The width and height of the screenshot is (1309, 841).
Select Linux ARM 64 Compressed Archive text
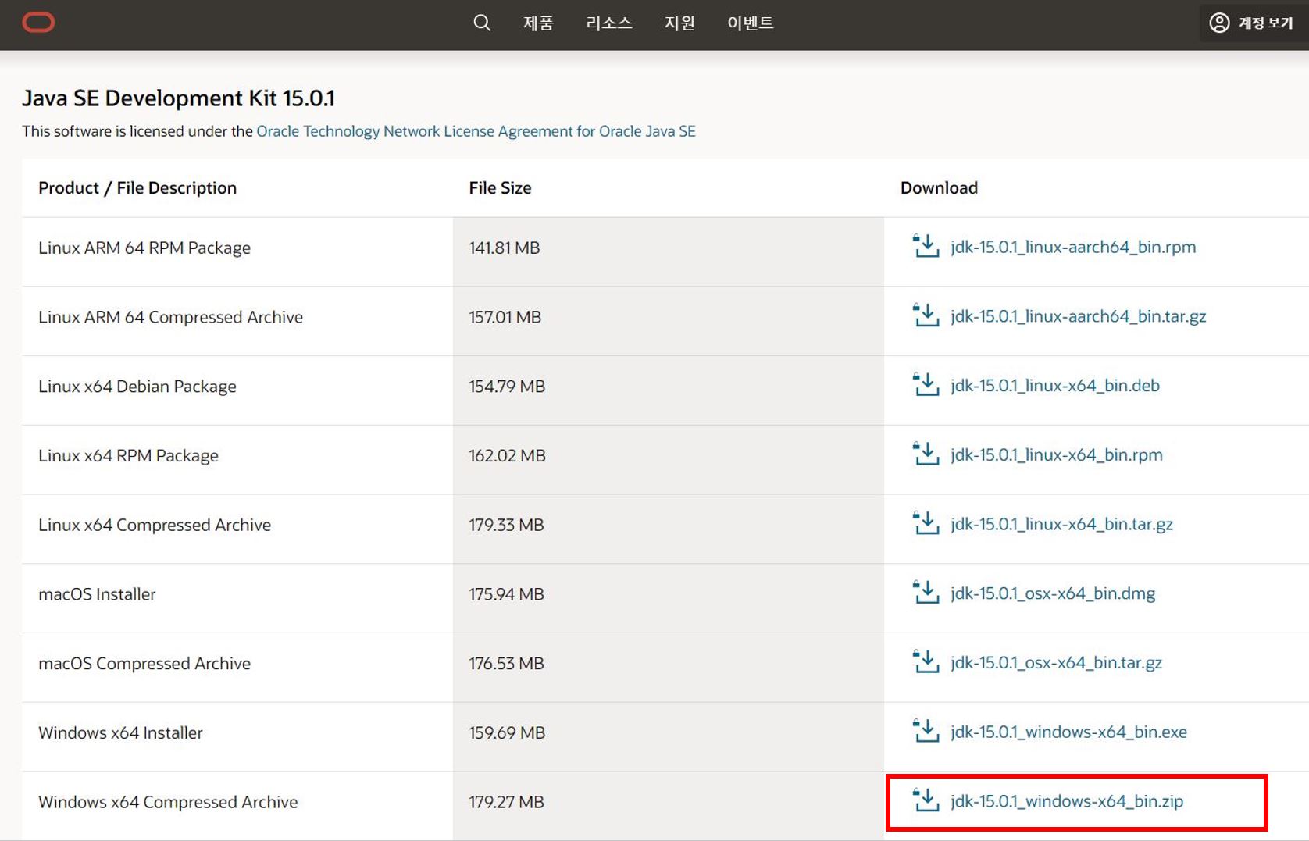pos(170,317)
